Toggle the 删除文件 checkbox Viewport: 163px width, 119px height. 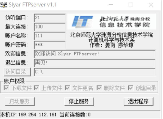point(99,88)
